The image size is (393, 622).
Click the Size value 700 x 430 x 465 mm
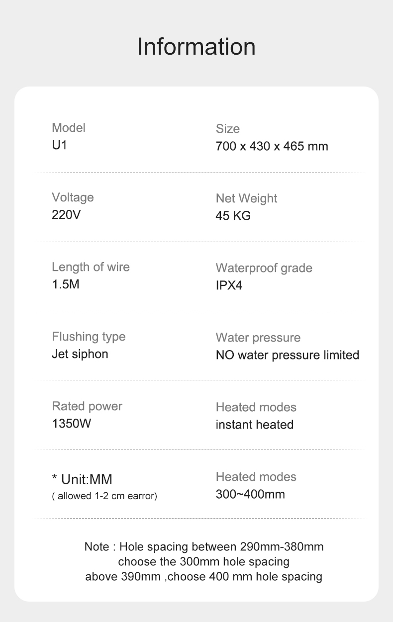click(272, 147)
